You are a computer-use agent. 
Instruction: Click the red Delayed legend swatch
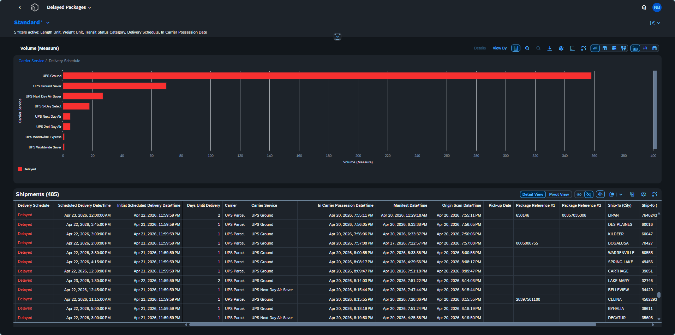coord(20,169)
